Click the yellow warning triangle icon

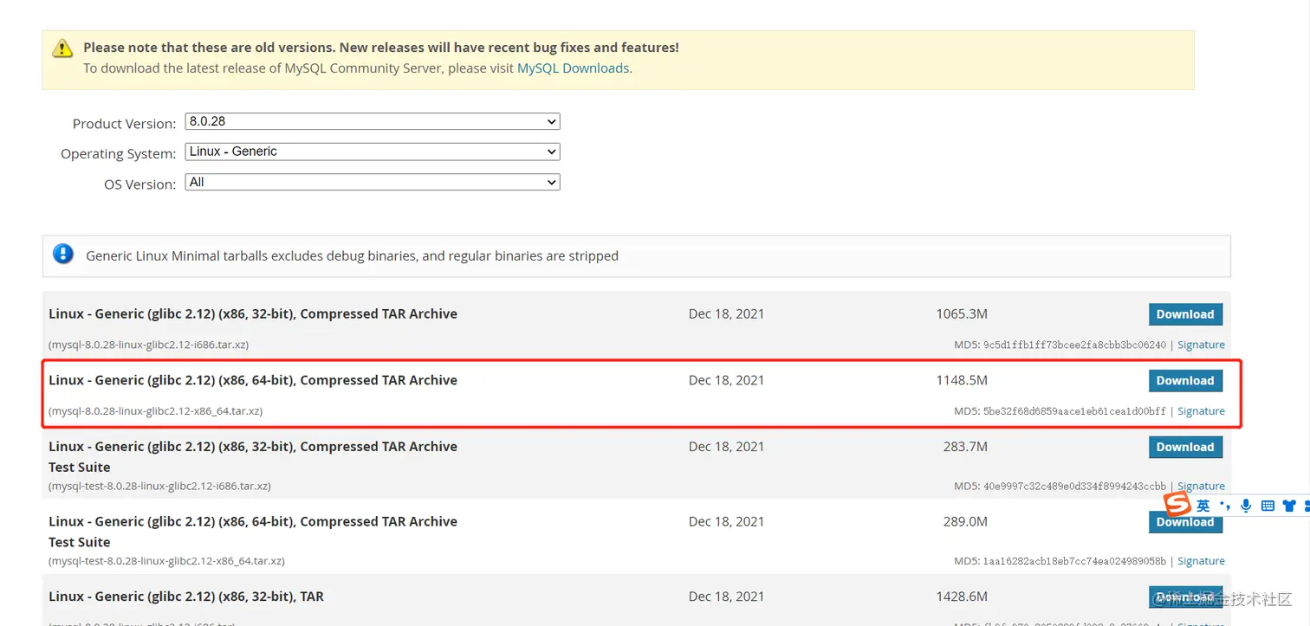coord(62,48)
